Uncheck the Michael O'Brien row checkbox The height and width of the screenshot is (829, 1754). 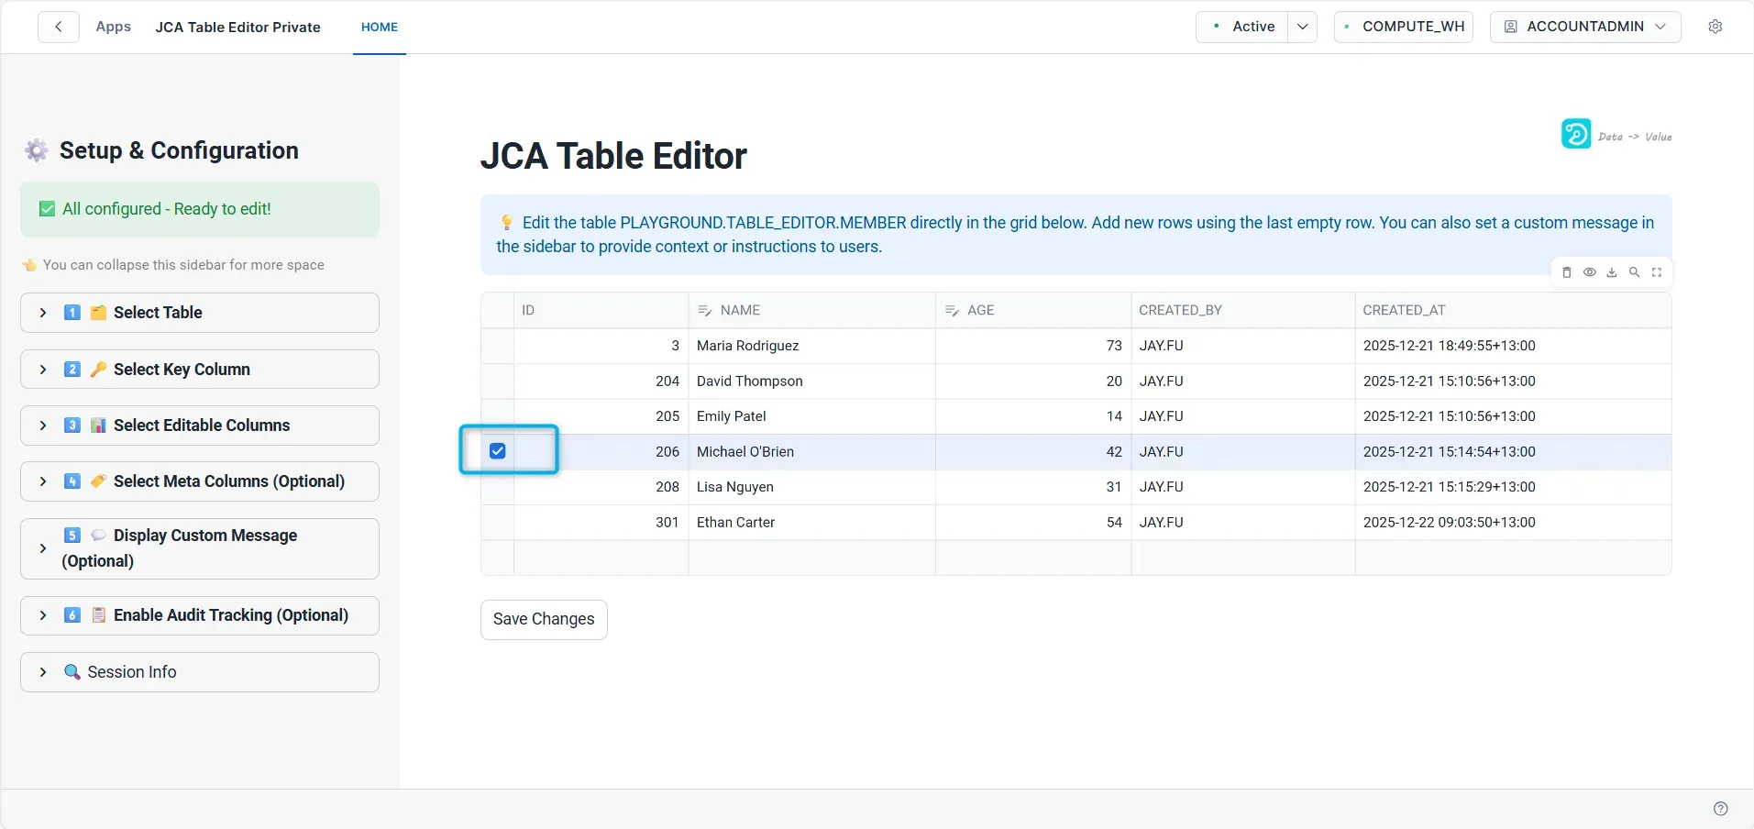tap(497, 451)
